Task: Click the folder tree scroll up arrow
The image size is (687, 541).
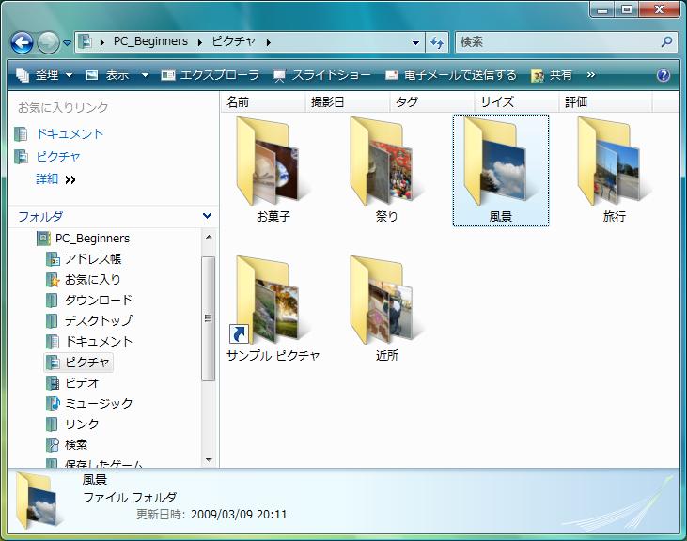Action: (209, 237)
